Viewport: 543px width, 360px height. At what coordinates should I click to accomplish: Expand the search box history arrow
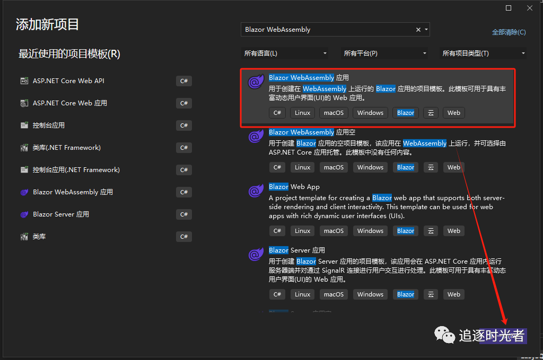(x=426, y=30)
